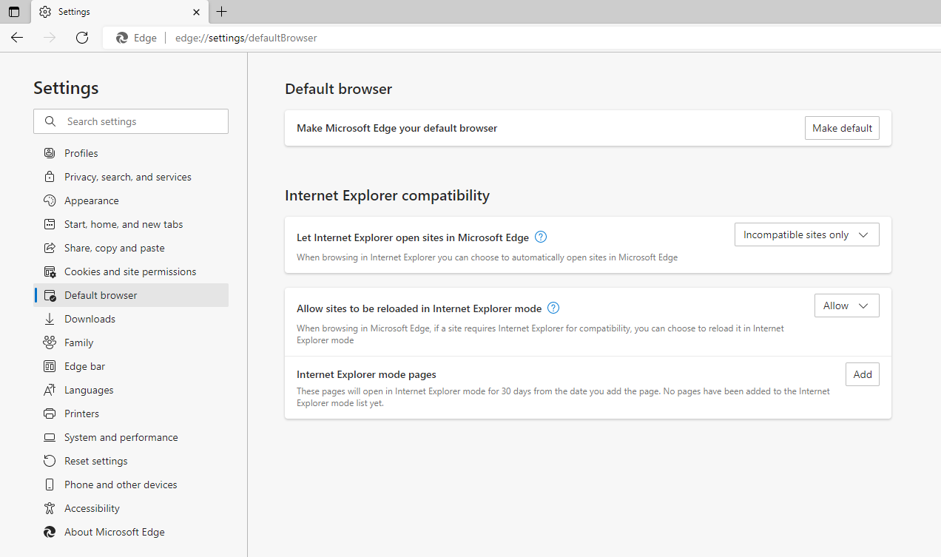Click the Appearance palette icon
This screenshot has height=557, width=941.
click(50, 200)
